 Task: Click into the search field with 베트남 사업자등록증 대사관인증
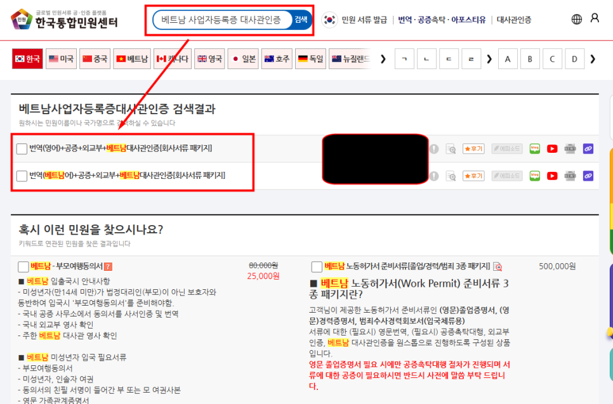pos(222,20)
